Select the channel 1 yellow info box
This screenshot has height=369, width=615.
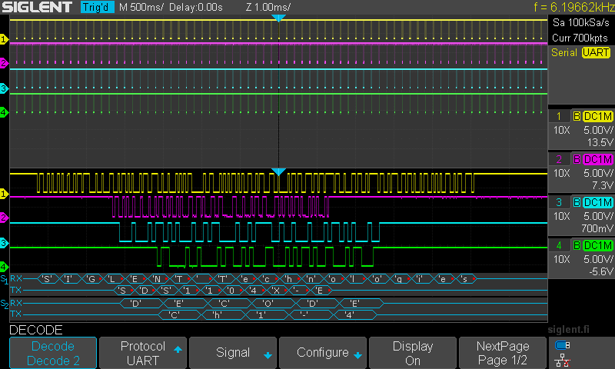pyautogui.click(x=581, y=129)
